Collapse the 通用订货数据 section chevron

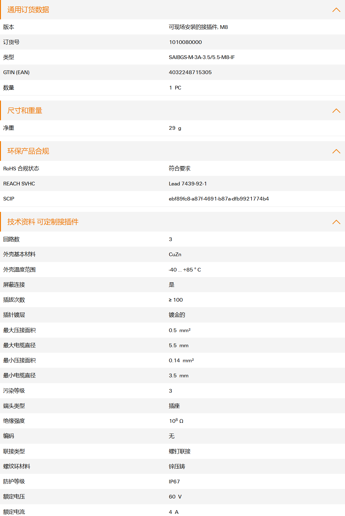[x=336, y=10]
